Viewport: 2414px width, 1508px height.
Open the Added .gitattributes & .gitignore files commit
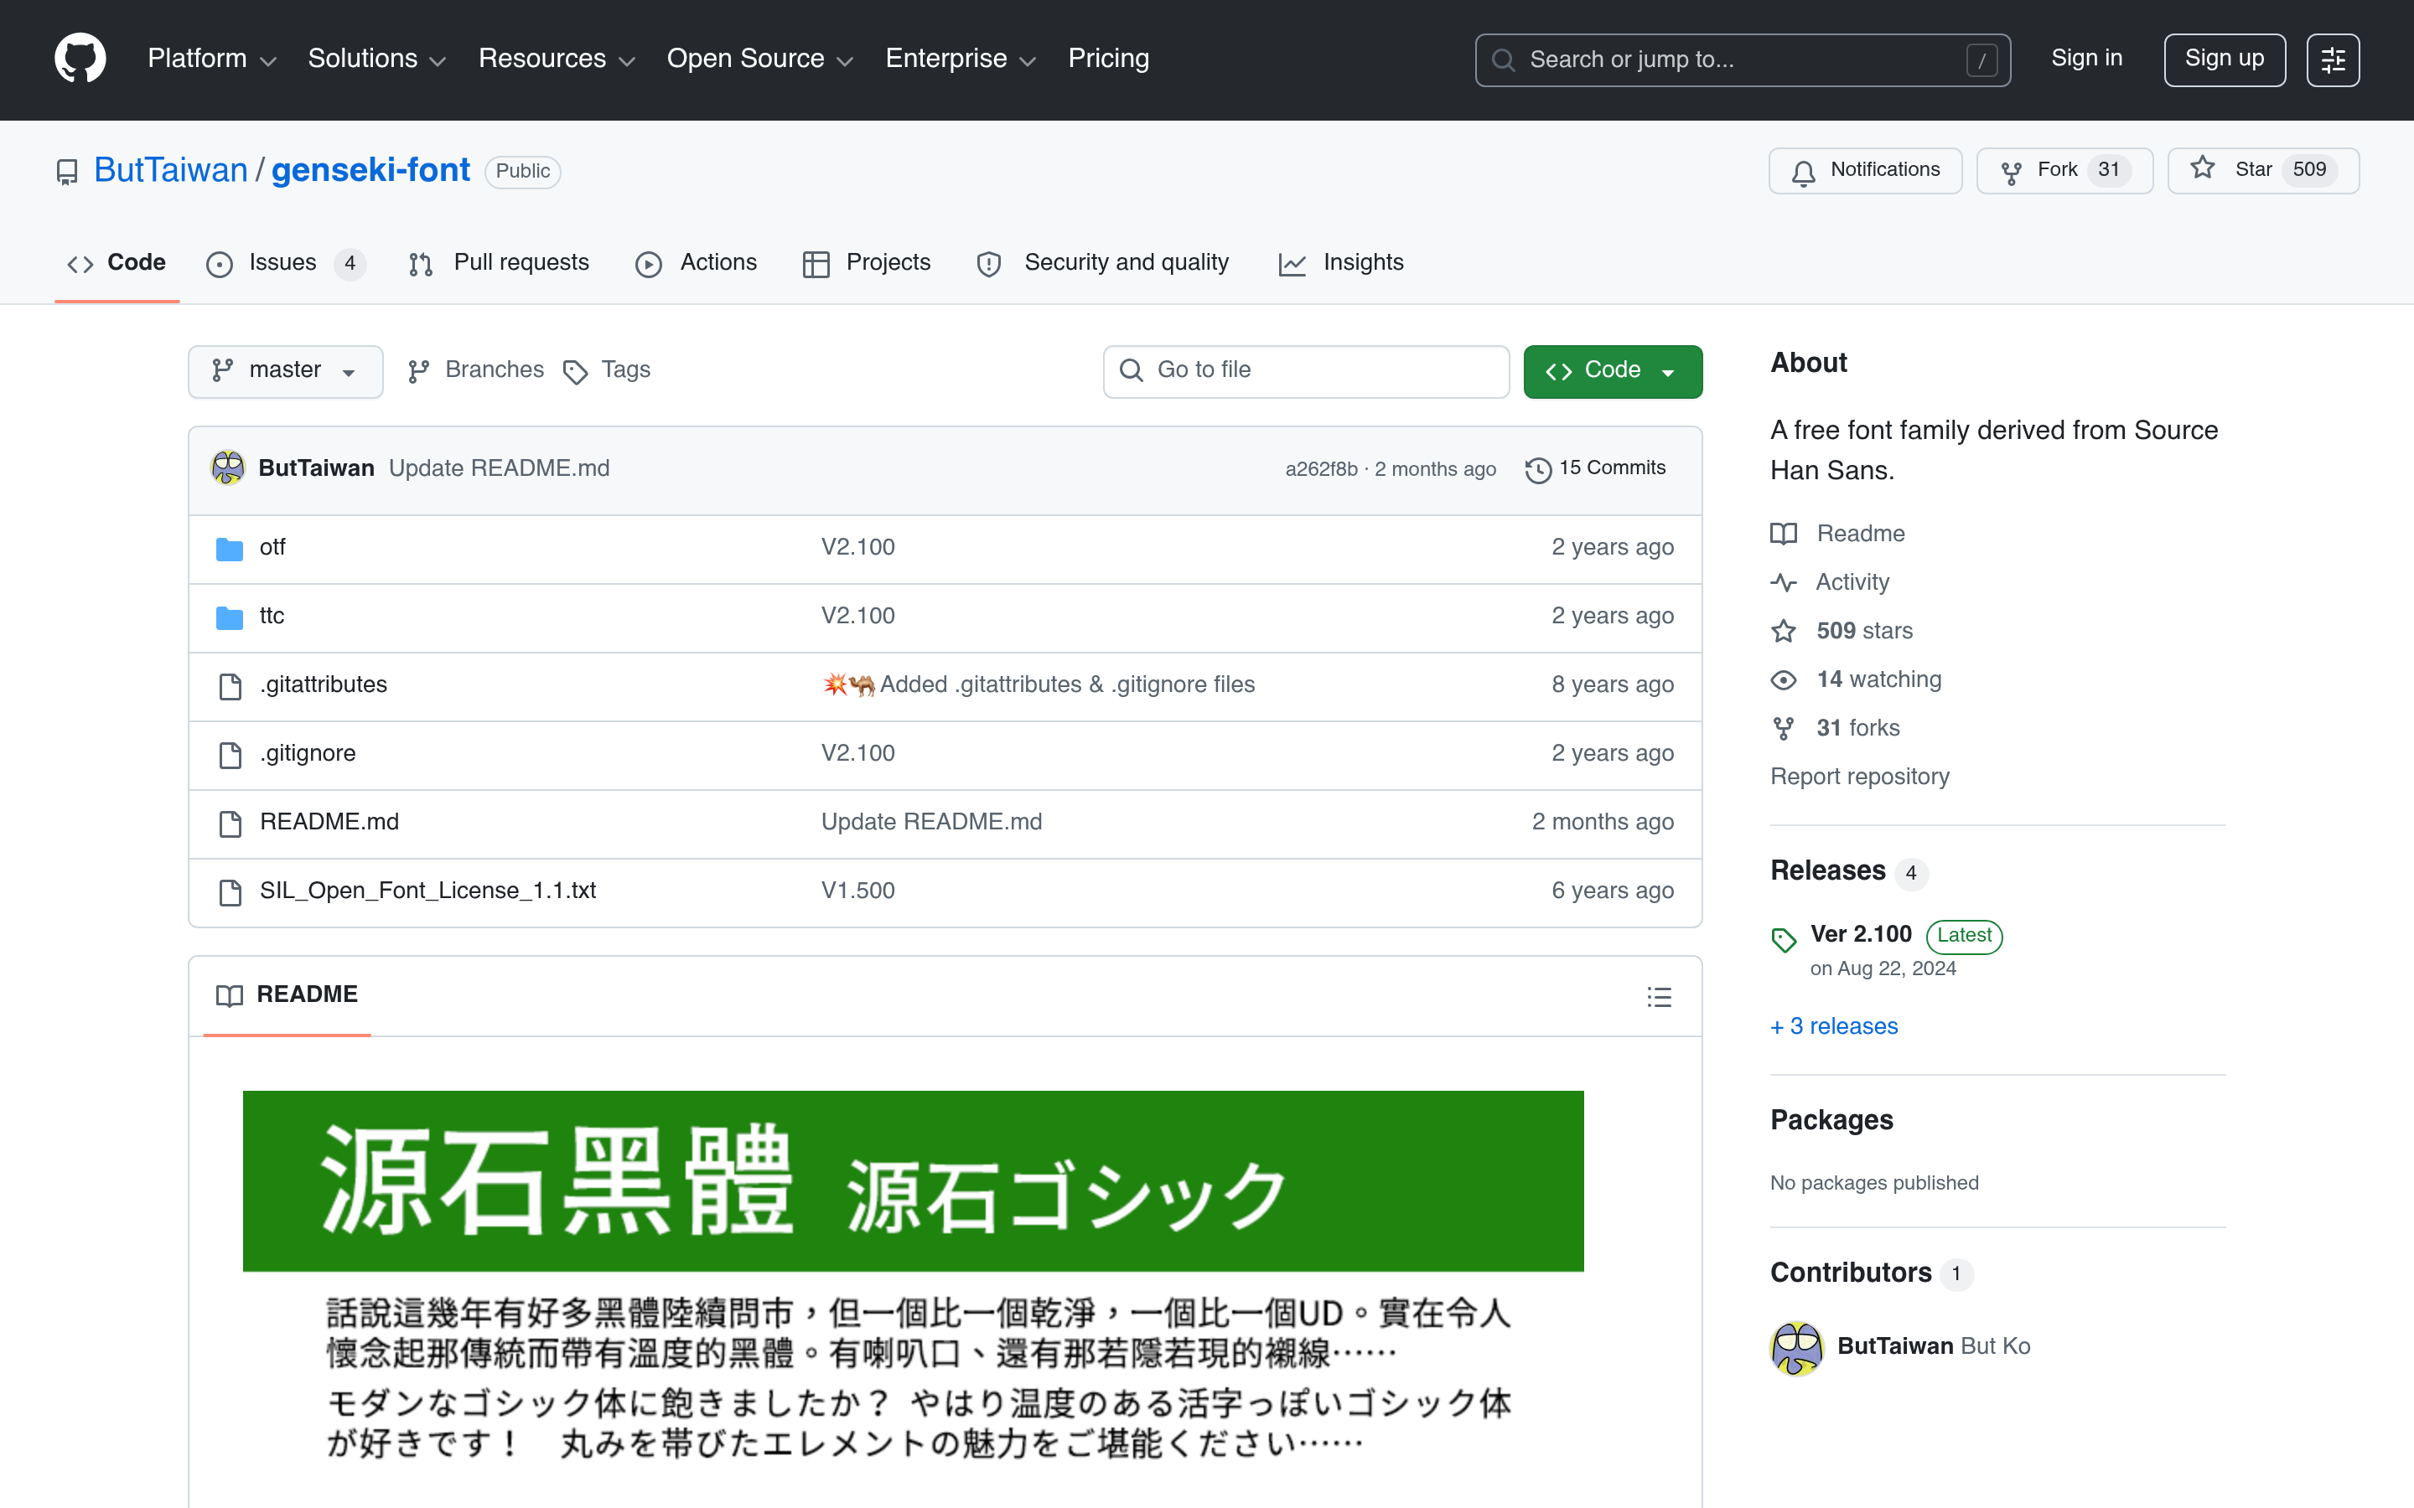1066,685
